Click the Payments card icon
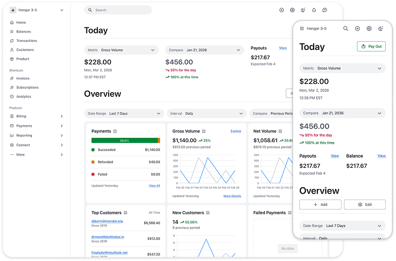Image resolution: width=396 pixels, height=261 pixels. 12,126
